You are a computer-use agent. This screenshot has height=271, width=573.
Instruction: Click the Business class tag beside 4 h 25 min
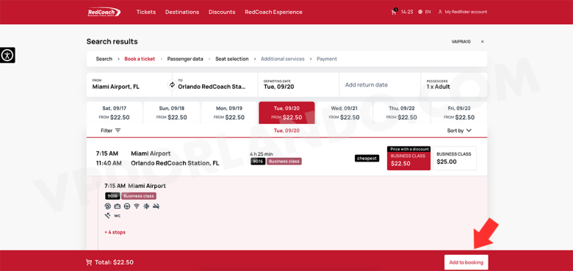[x=284, y=162]
